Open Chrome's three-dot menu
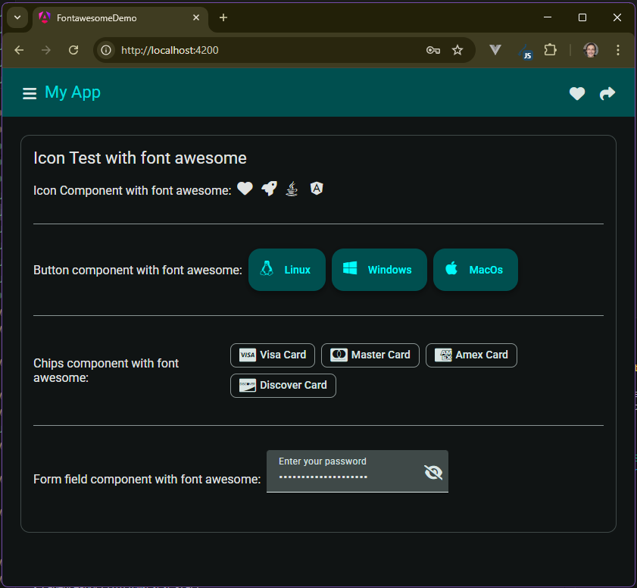637x588 pixels. (618, 49)
